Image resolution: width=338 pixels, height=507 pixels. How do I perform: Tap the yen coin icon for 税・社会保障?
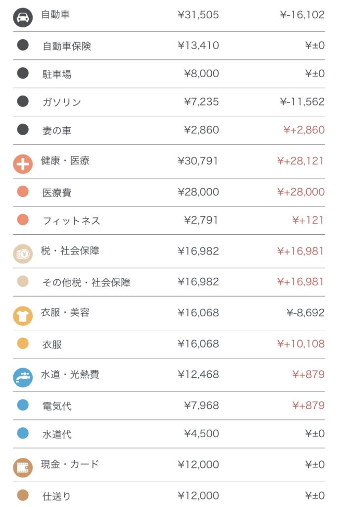23,253
